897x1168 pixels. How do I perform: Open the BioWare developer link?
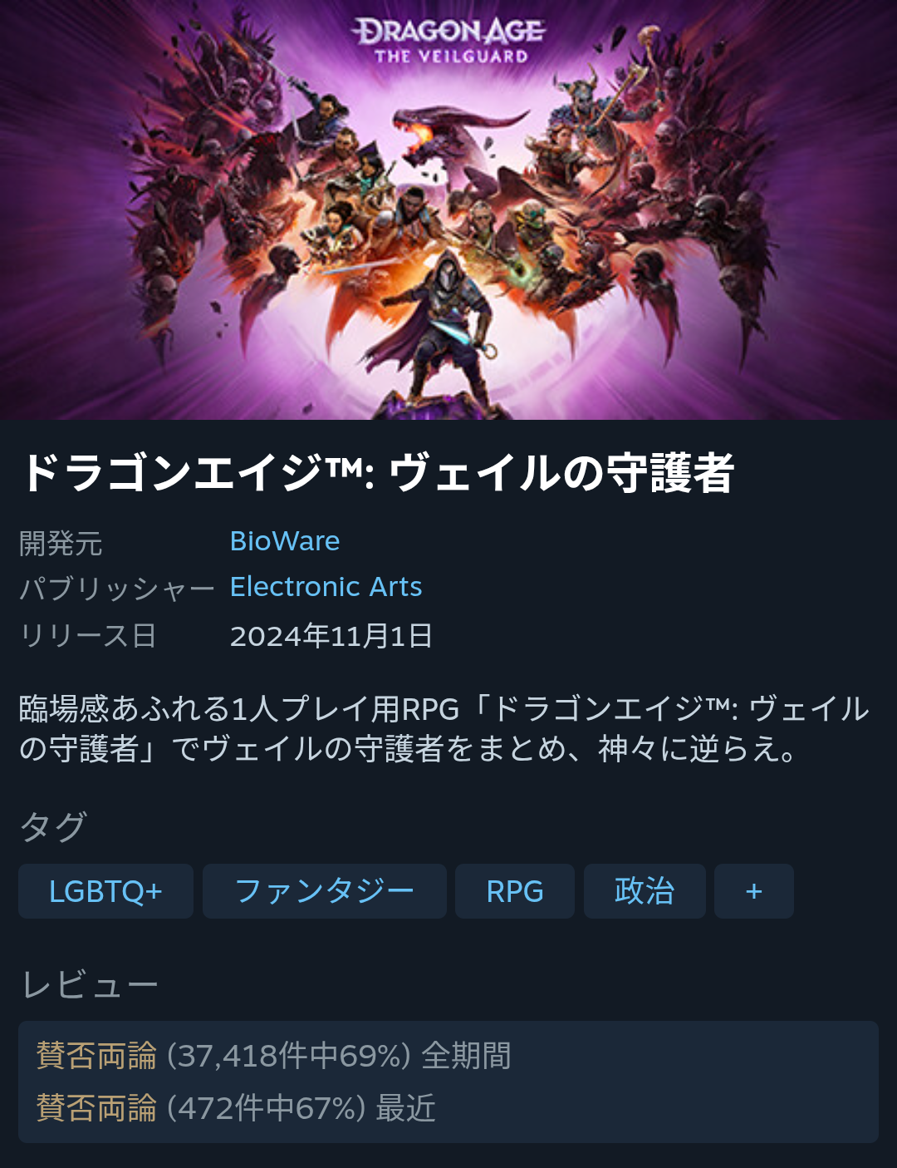tap(285, 541)
